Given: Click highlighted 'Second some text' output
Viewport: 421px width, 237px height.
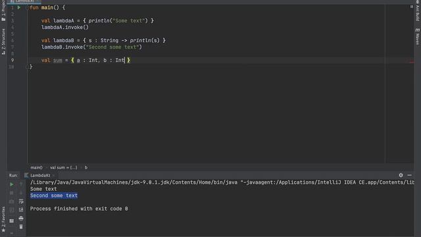Looking at the screenshot, I should point(54,196).
